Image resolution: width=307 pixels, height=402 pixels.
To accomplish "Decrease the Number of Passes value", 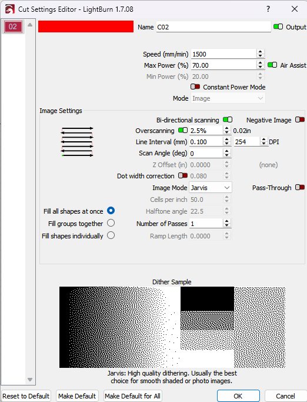I will (x=226, y=225).
